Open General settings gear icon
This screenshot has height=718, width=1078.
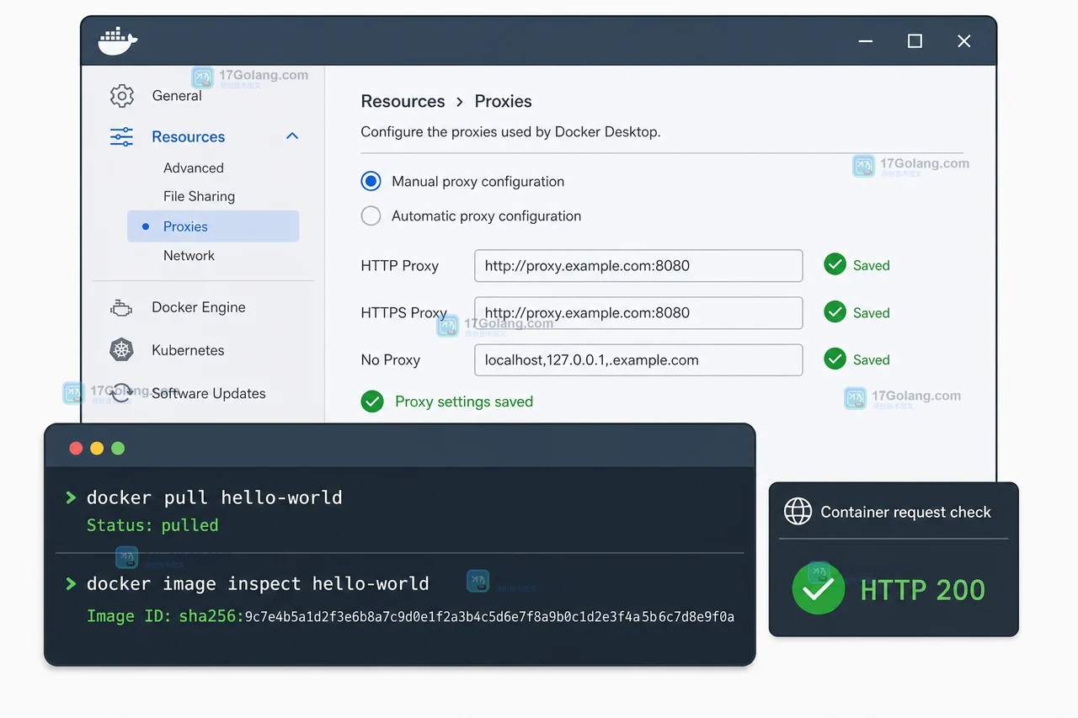click(122, 96)
